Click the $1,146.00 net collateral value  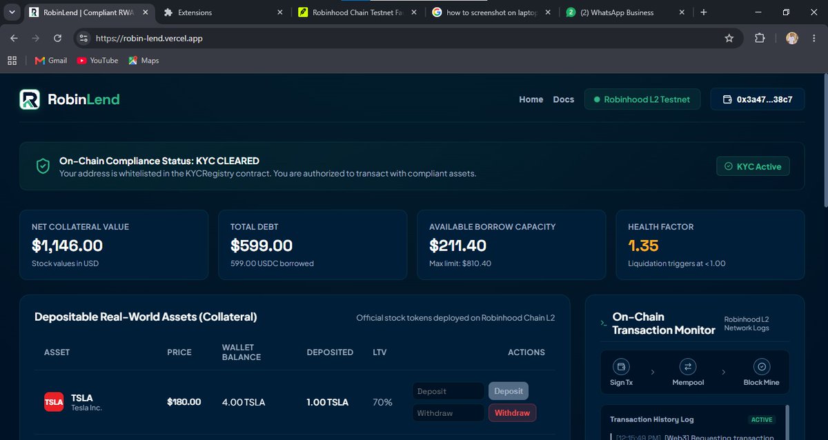[67, 246]
